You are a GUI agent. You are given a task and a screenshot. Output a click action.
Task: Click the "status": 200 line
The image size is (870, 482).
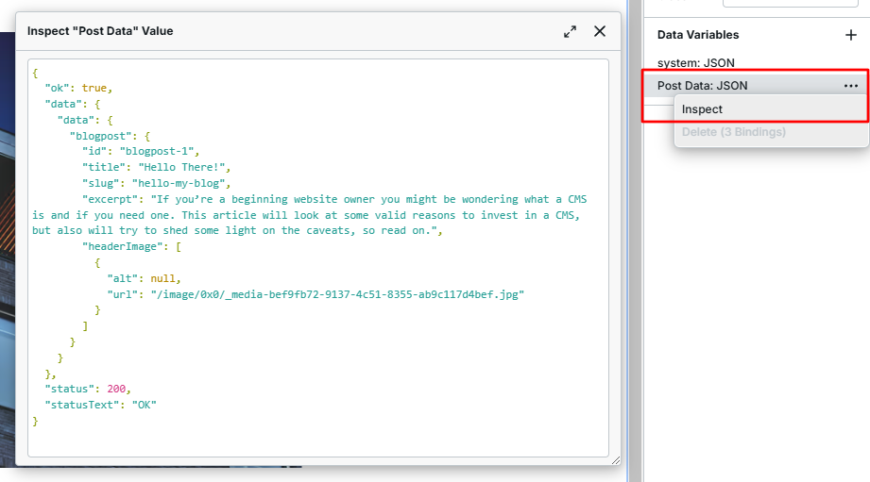[x=85, y=390]
